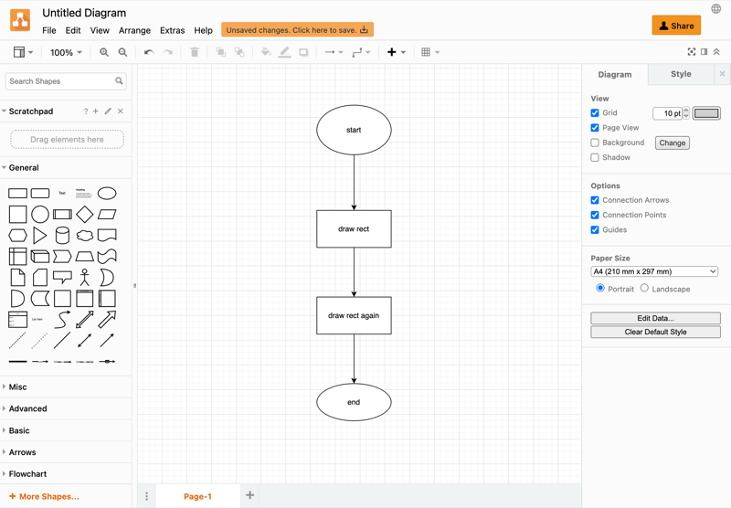
Task: Click the grid color swatch
Action: coord(706,113)
